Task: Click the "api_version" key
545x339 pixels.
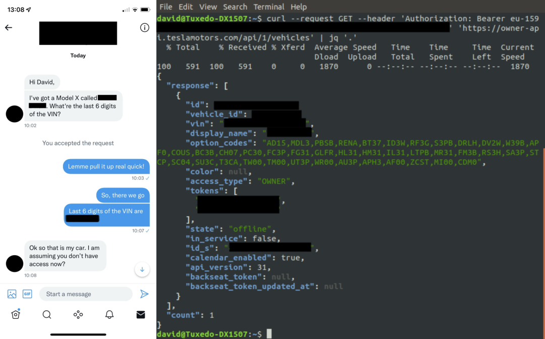Action: 216,267
